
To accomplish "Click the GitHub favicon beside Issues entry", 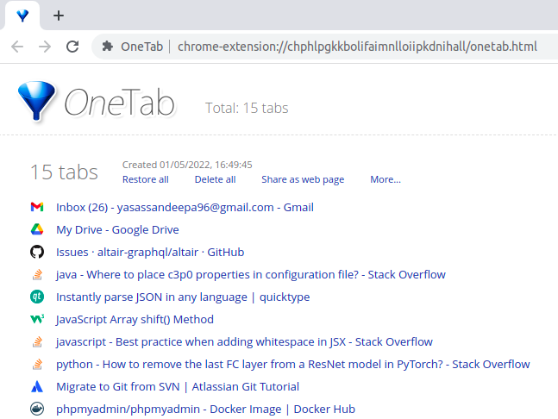I will tap(37, 252).
